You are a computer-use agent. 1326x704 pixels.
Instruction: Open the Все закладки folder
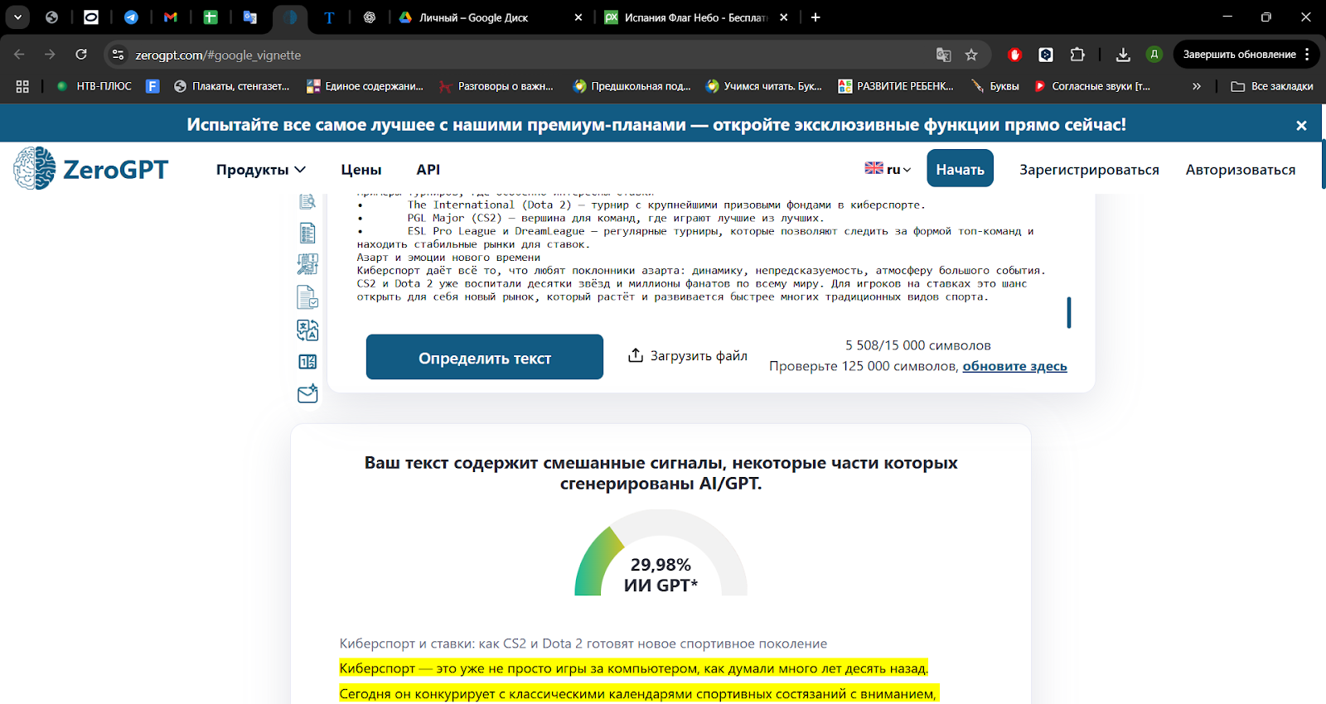1272,86
